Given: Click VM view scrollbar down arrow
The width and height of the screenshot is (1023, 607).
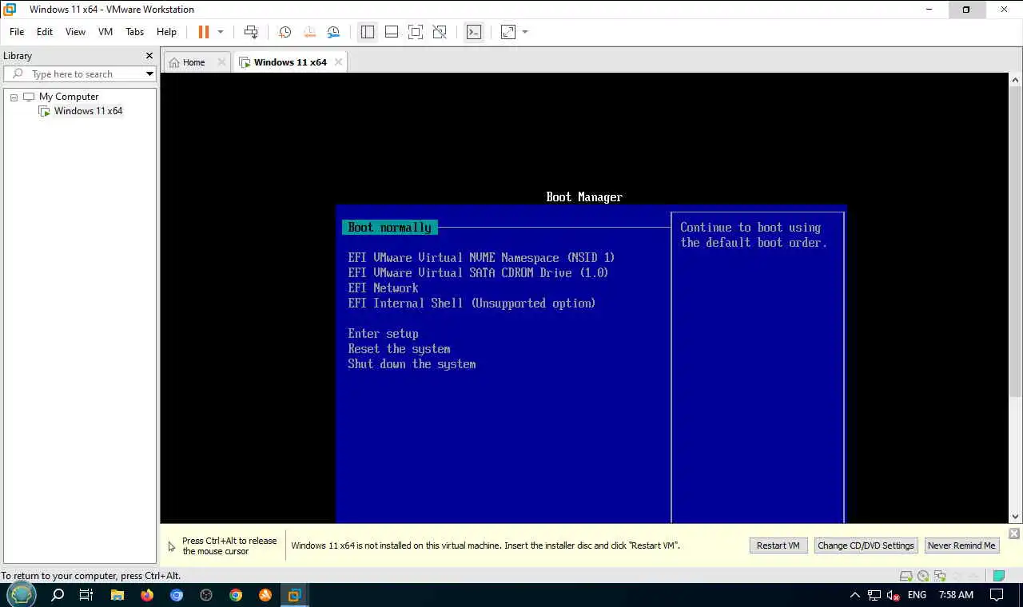Looking at the screenshot, I should 1016,517.
